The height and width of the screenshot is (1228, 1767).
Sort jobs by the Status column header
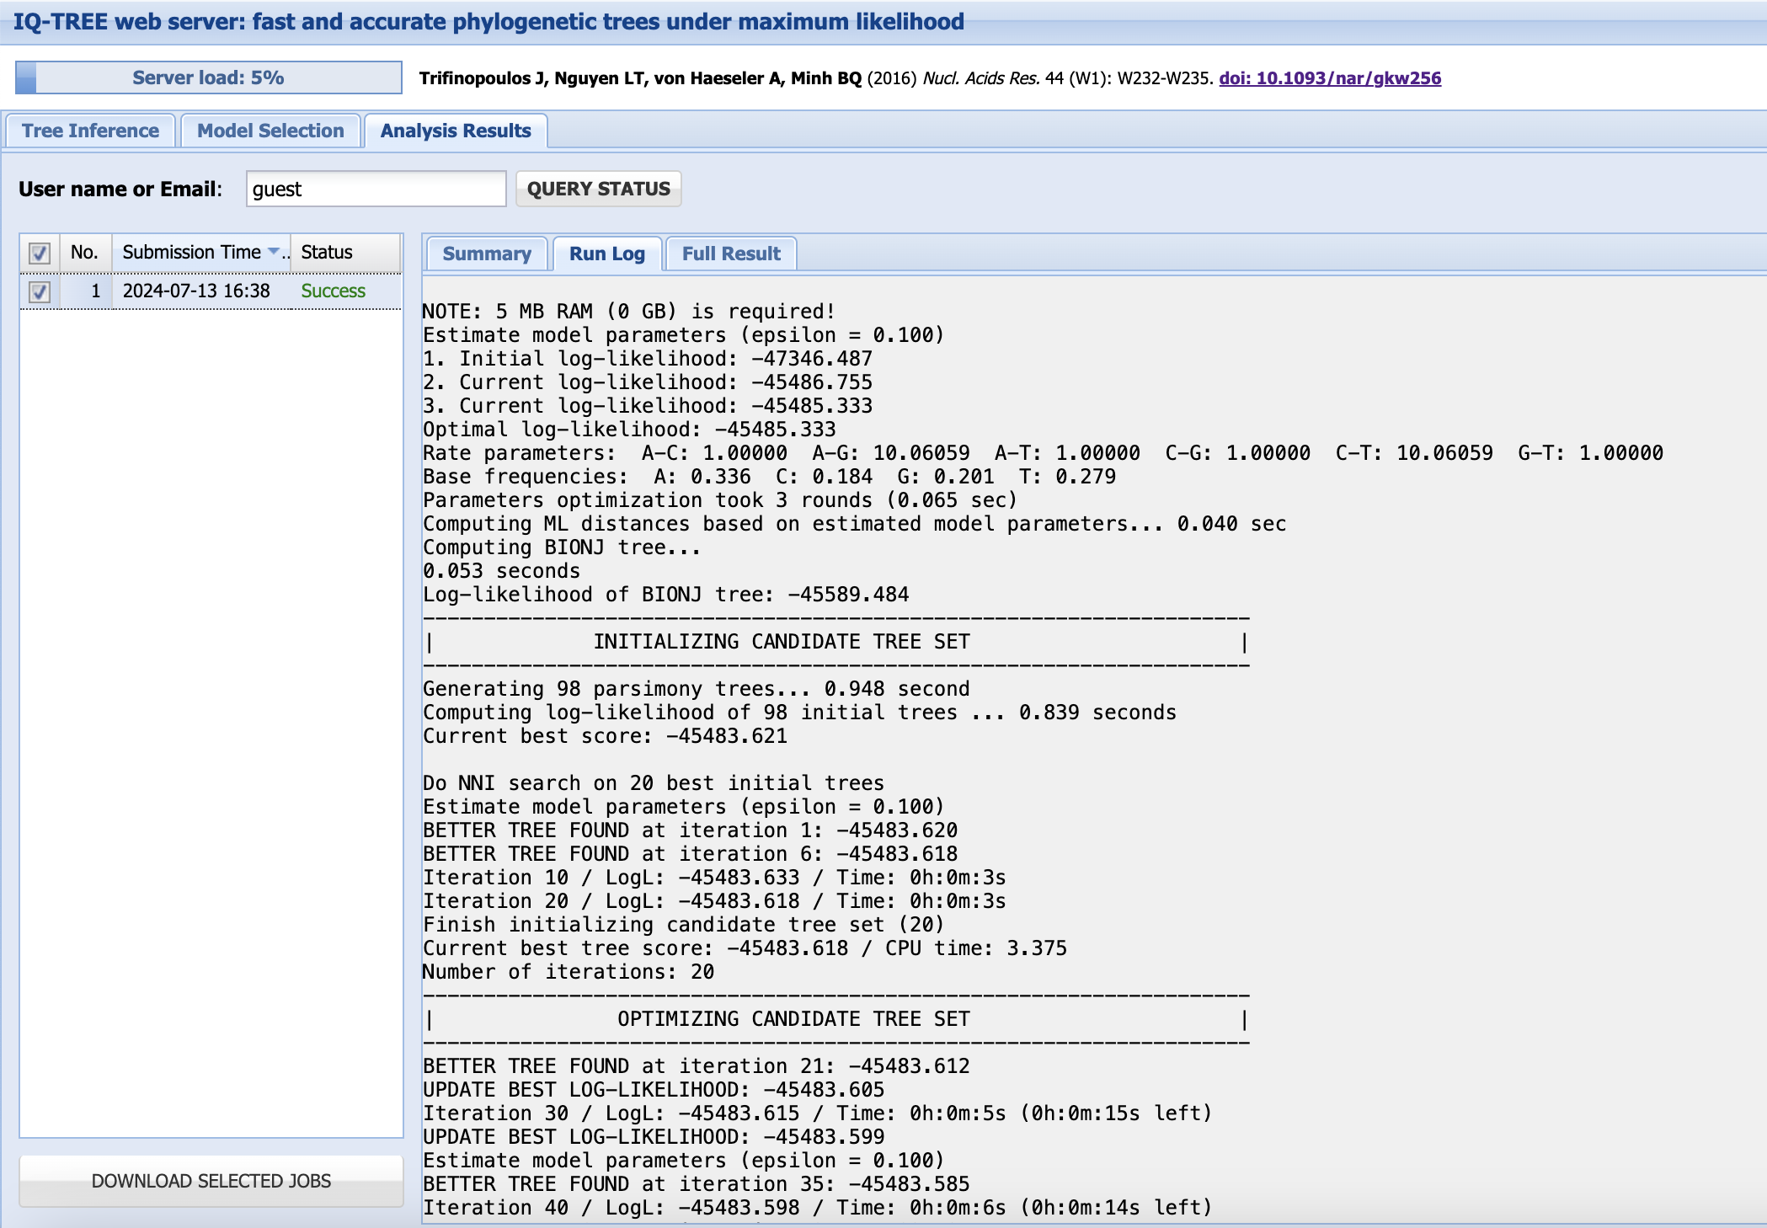pos(345,252)
